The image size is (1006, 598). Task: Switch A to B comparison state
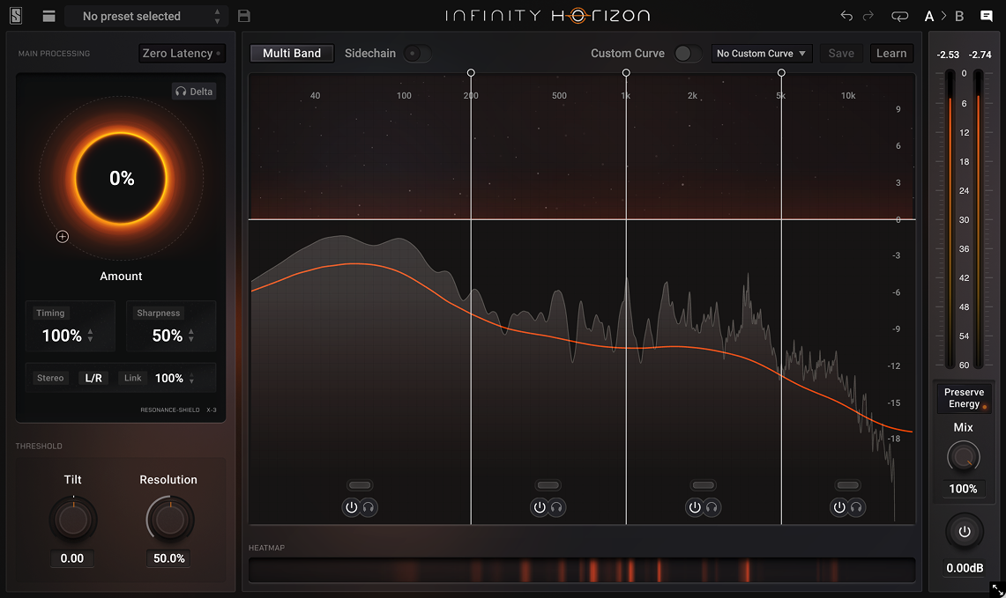[x=944, y=16]
